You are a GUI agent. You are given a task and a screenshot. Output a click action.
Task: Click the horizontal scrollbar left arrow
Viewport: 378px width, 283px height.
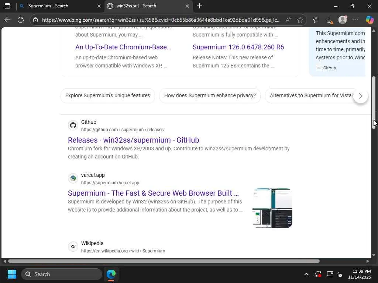coord(4,261)
